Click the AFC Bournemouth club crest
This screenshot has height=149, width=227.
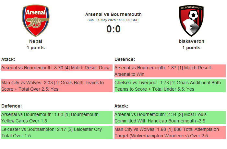[x=191, y=21]
